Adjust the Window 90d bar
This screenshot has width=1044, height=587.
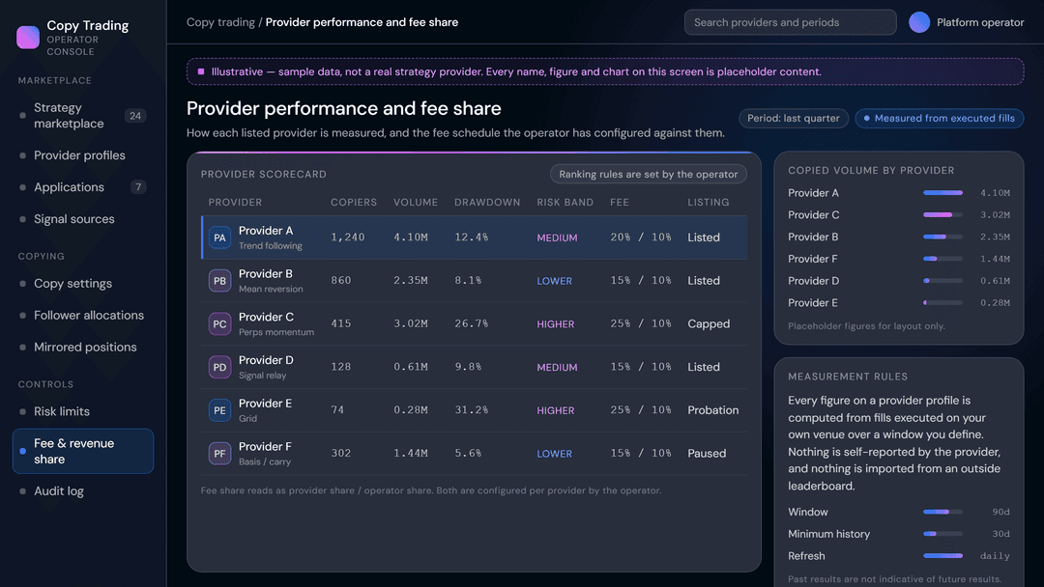pos(942,512)
